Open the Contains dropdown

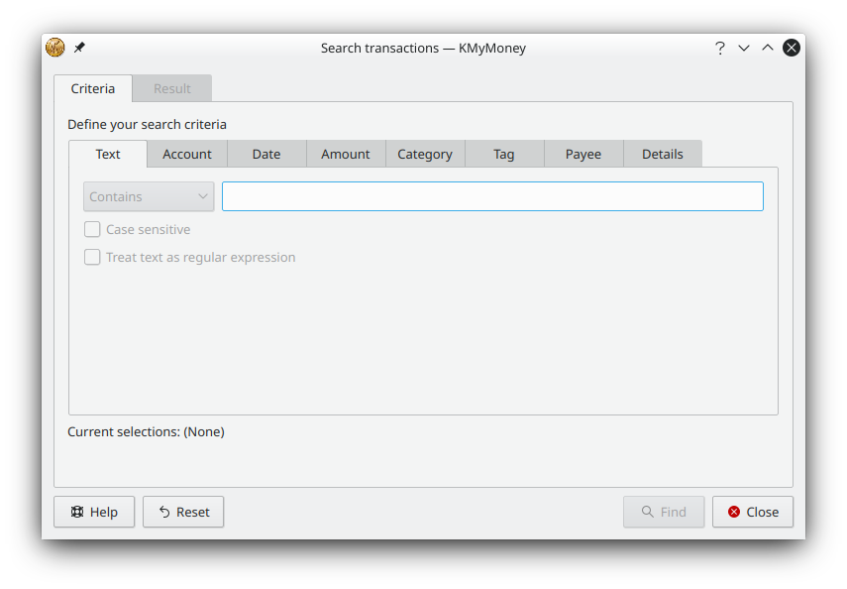pos(149,196)
